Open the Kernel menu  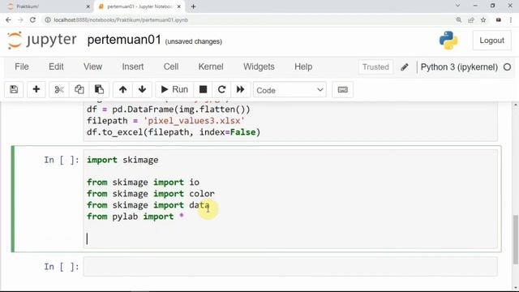tap(211, 67)
